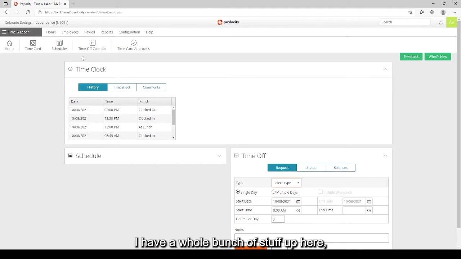Open the Time Off Calendar icon
The height and width of the screenshot is (259, 461).
click(x=92, y=45)
